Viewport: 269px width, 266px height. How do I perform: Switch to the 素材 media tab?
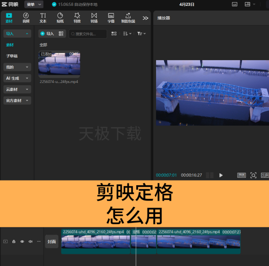pos(9,18)
